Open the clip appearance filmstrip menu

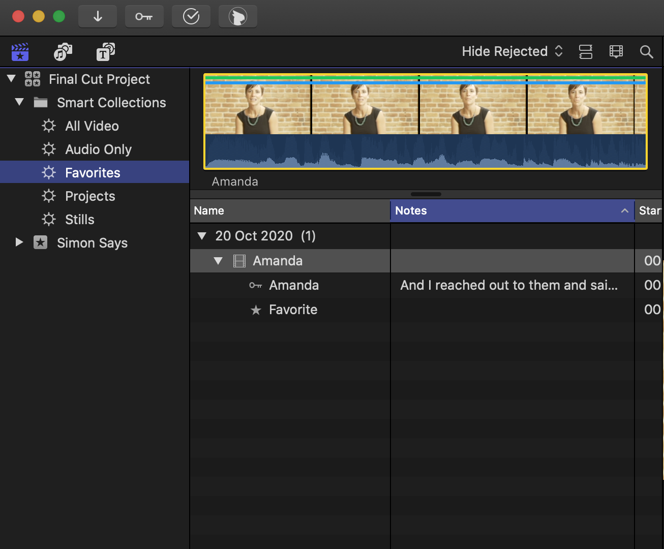(x=616, y=52)
